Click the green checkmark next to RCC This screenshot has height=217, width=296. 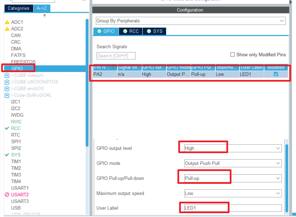click(7, 128)
